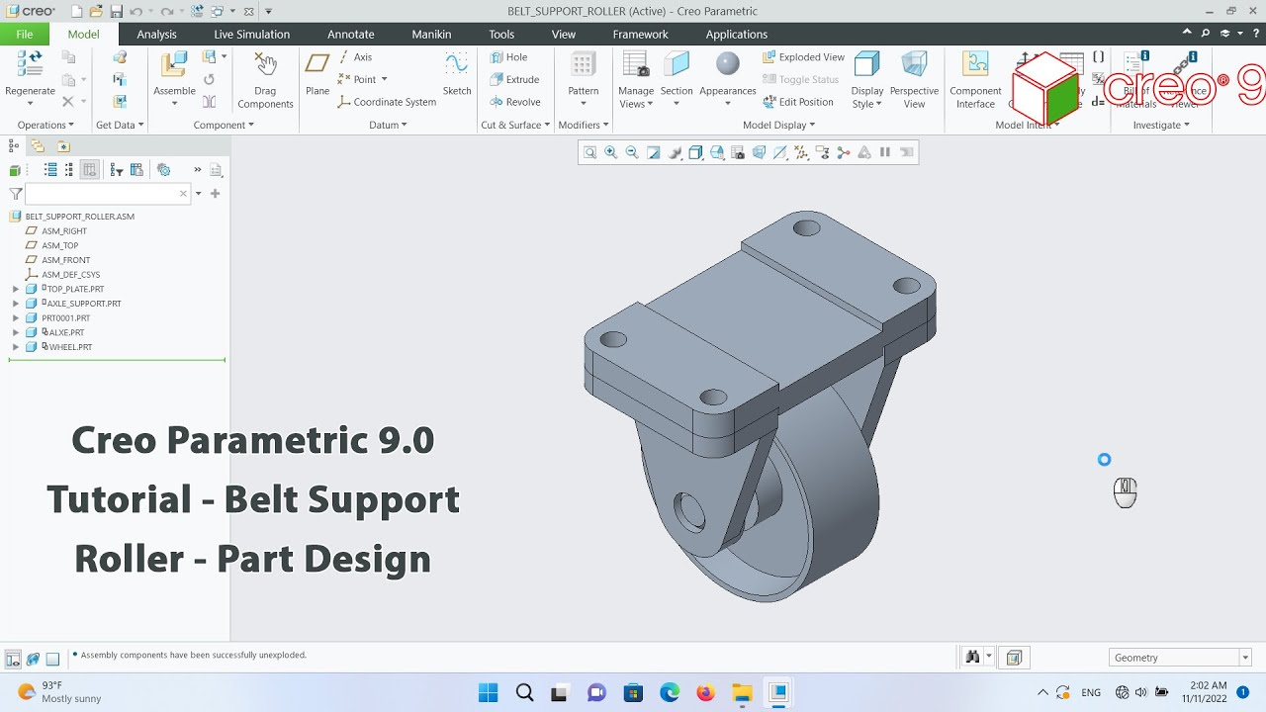This screenshot has height=712, width=1266.
Task: Click the Component Interface icon
Action: [x=975, y=64]
